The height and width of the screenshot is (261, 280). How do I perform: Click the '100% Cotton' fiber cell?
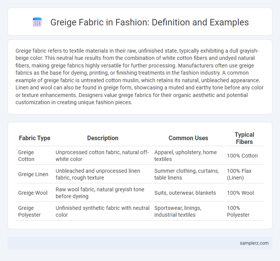pos(244,156)
